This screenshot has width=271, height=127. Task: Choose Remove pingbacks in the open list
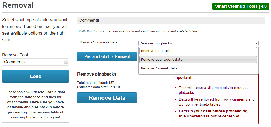click(x=198, y=51)
